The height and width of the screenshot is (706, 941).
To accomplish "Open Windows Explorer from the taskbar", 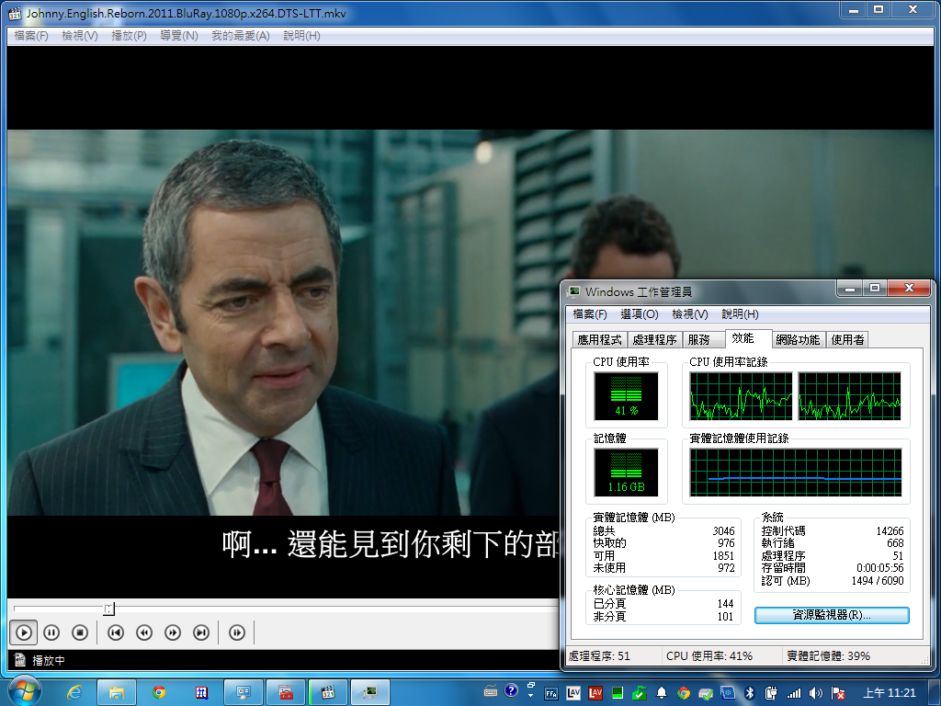I will click(117, 693).
